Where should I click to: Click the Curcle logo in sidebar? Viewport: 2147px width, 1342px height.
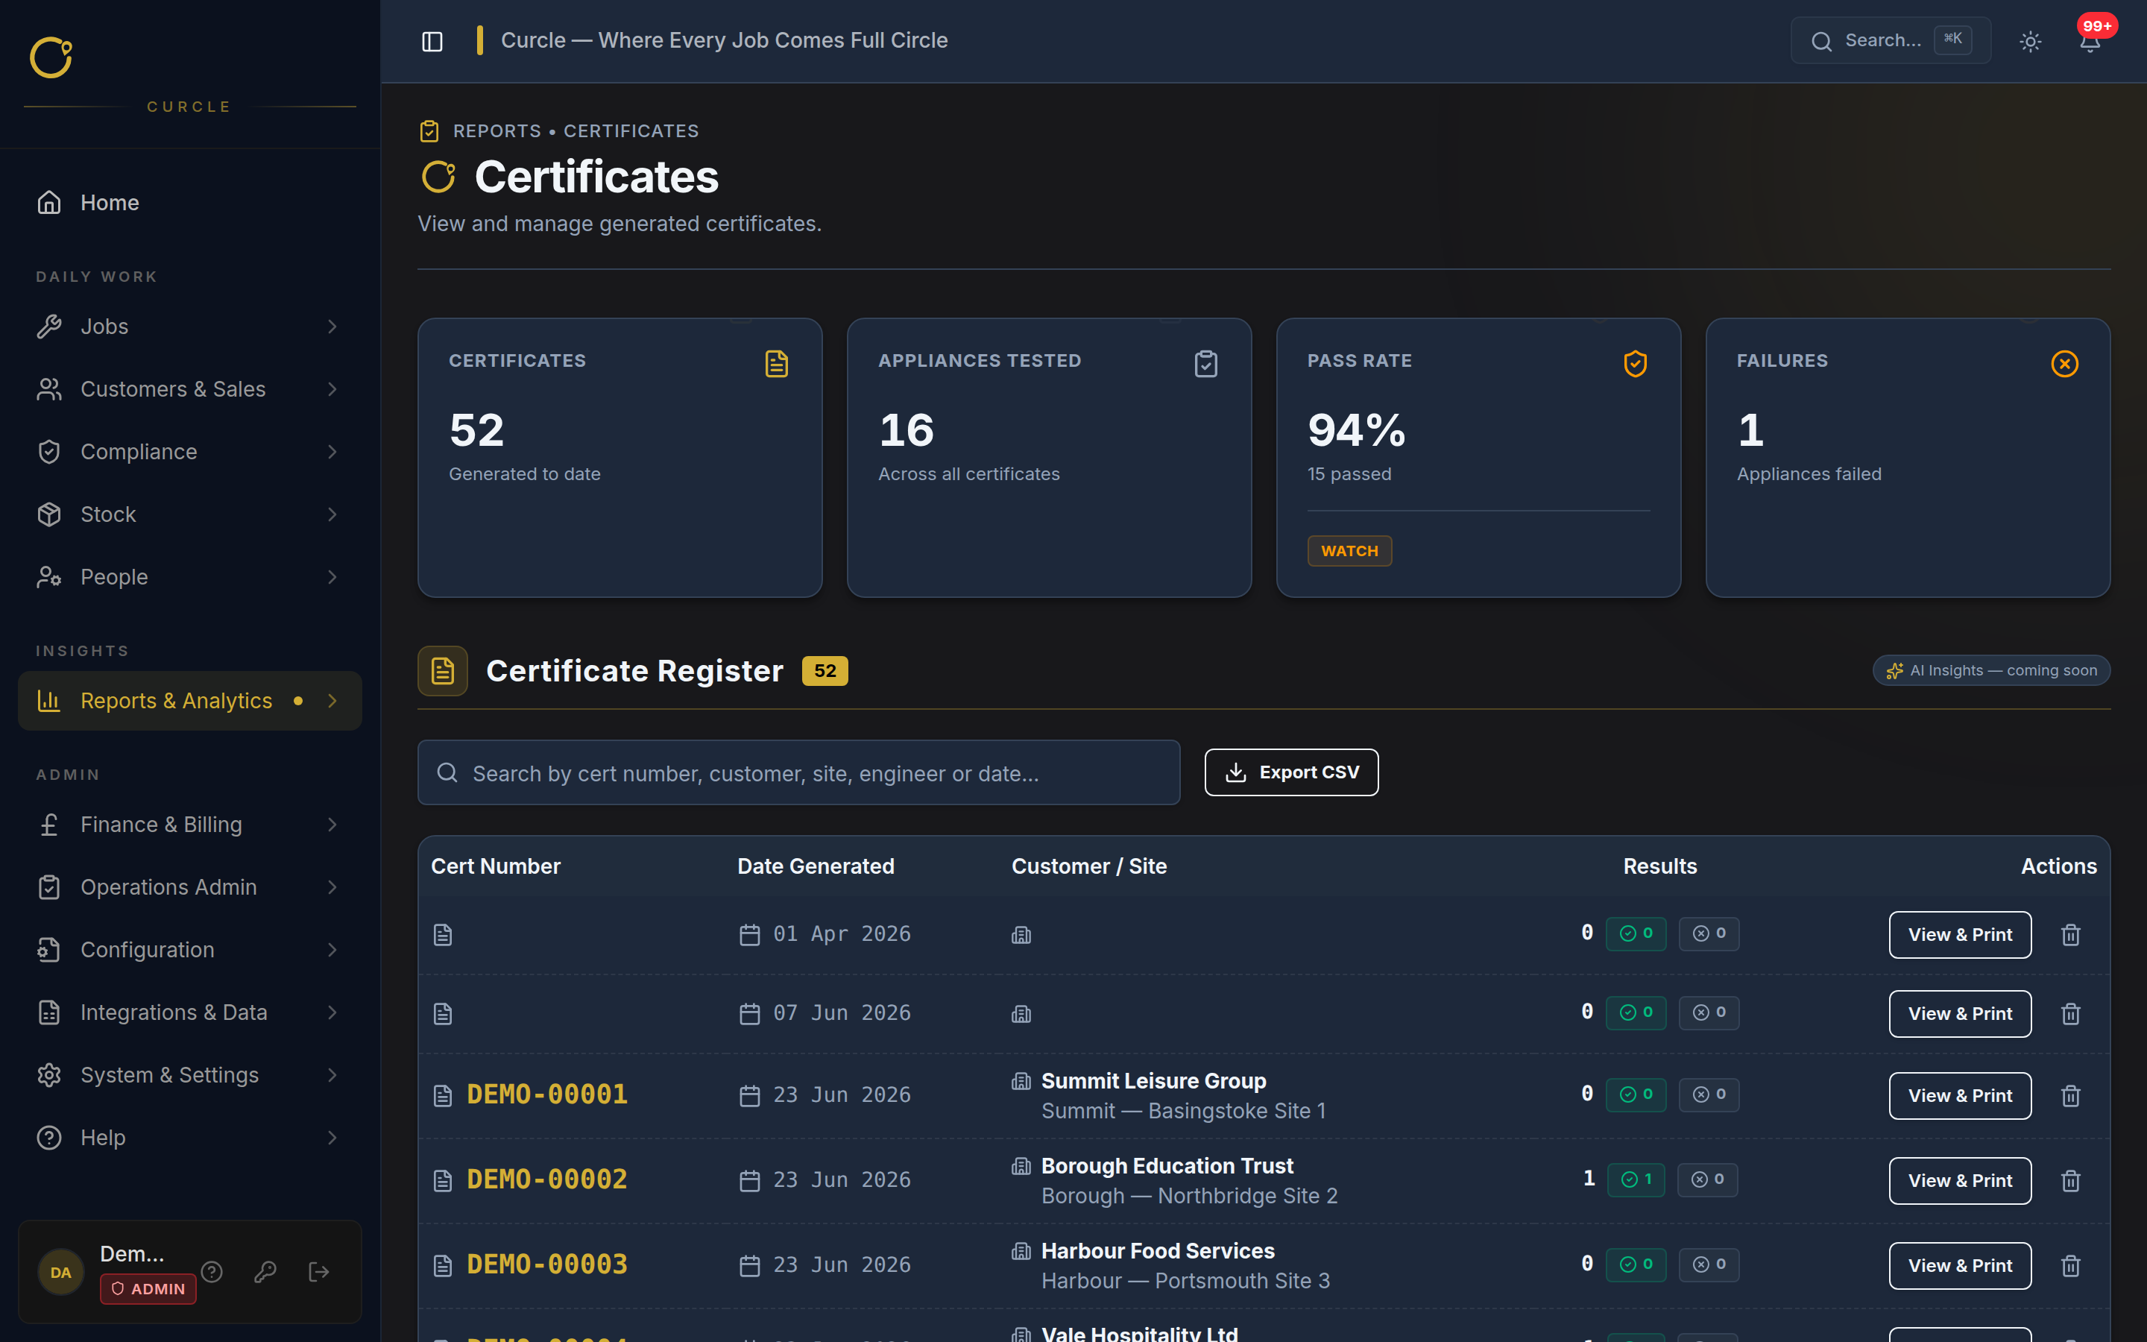(51, 57)
